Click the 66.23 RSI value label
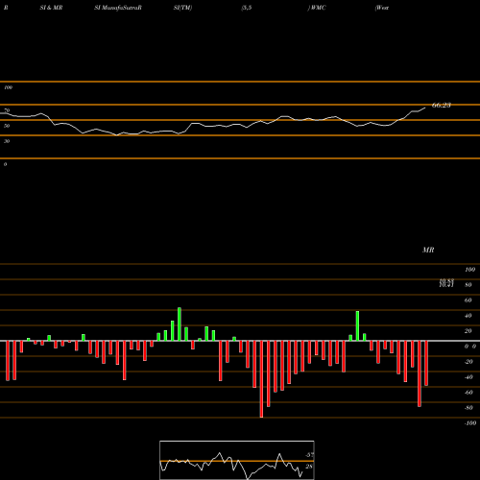 [442, 105]
